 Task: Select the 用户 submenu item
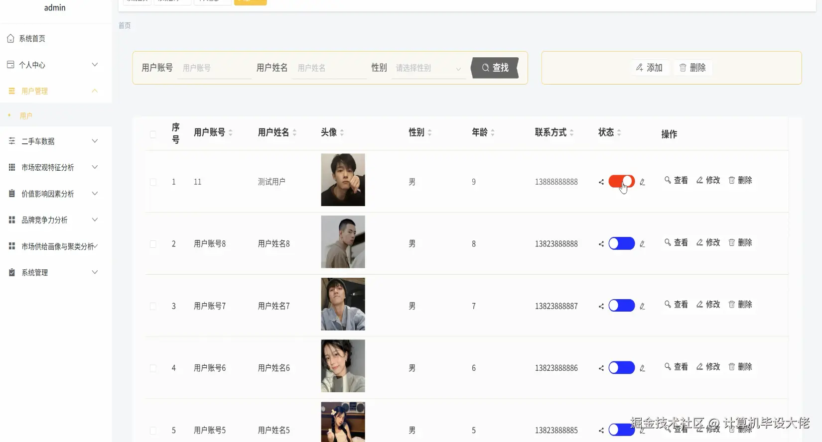click(x=26, y=116)
